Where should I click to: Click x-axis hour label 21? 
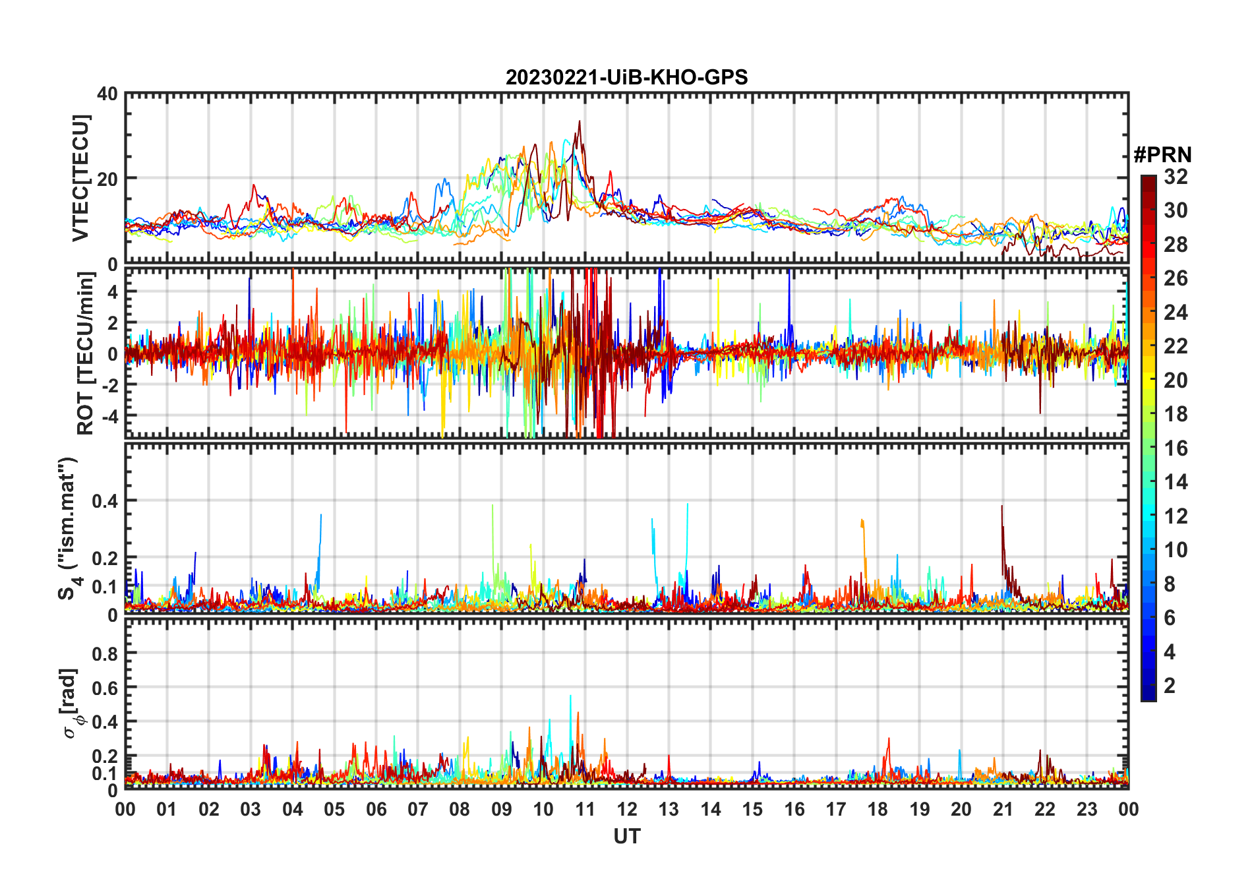pyautogui.click(x=1003, y=809)
